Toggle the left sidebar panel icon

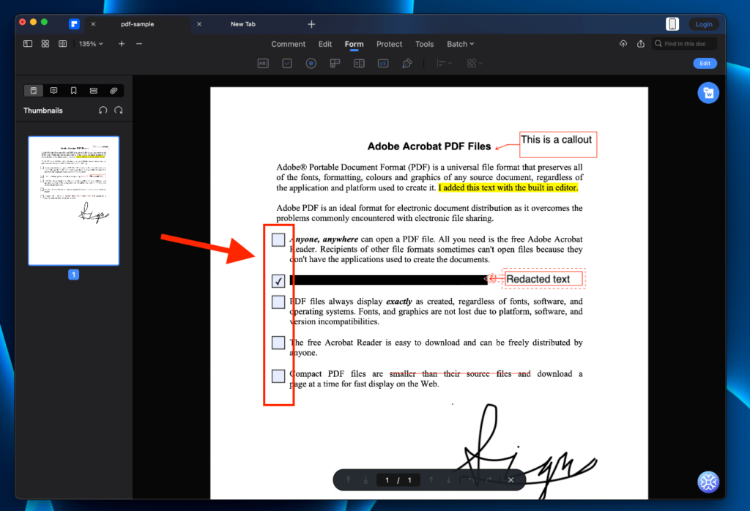(28, 43)
